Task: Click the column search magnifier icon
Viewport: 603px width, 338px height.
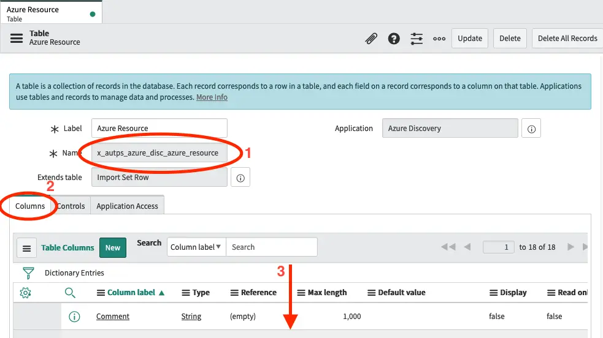Action: tap(71, 293)
